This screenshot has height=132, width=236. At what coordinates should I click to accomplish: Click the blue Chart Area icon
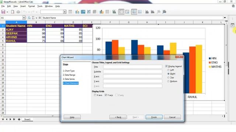(83, 12)
